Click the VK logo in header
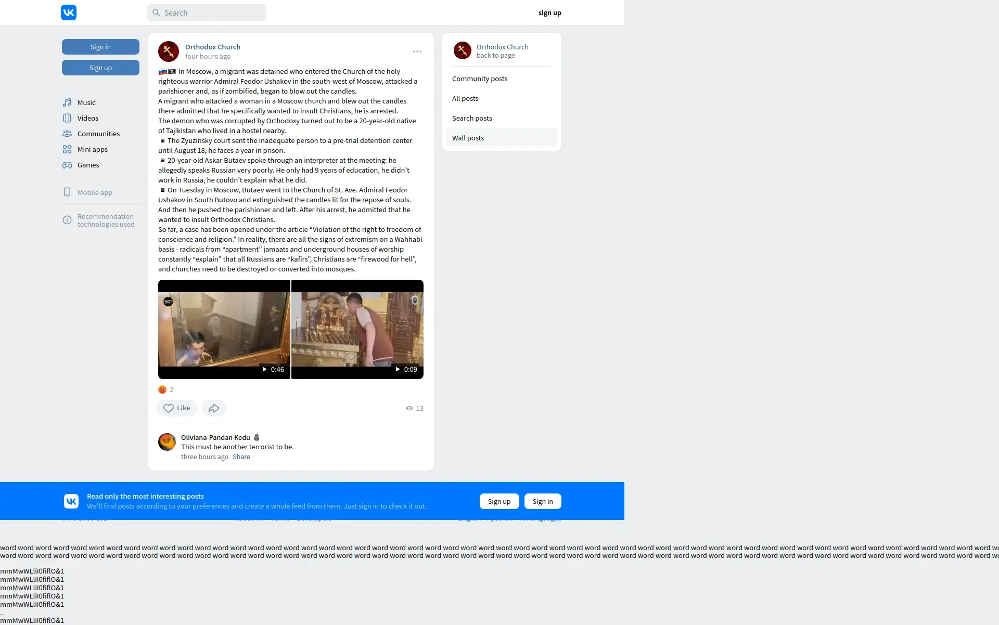 pyautogui.click(x=69, y=12)
